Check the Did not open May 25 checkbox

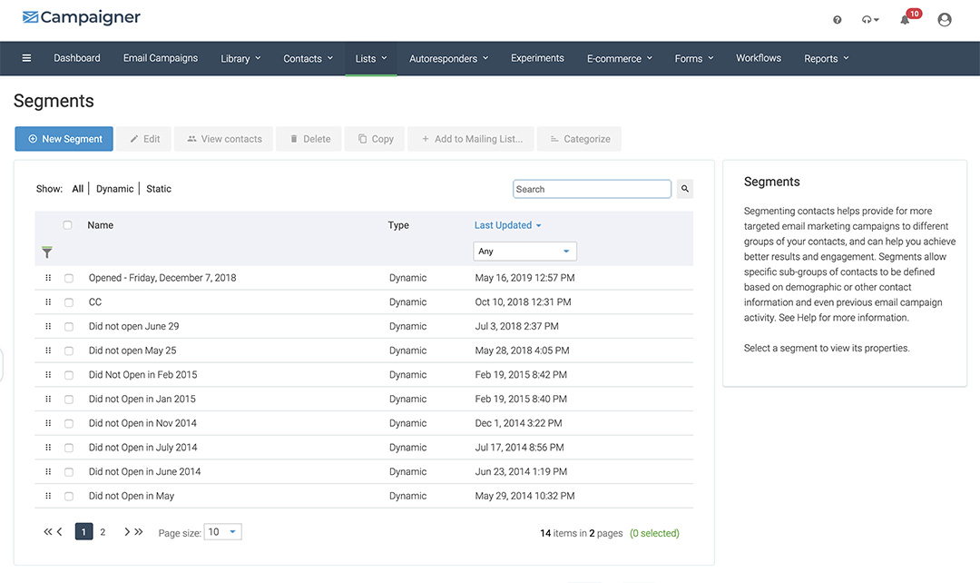69,351
